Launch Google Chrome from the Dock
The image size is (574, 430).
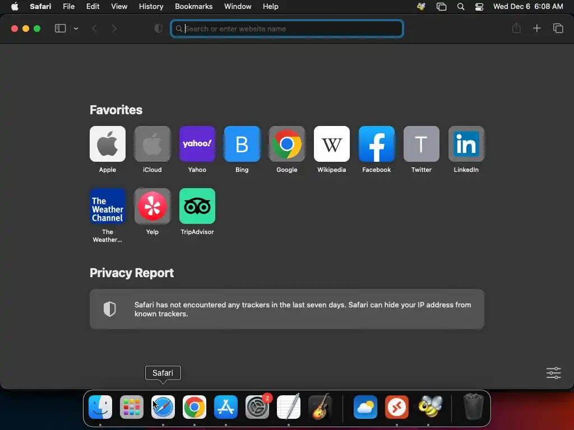point(195,407)
